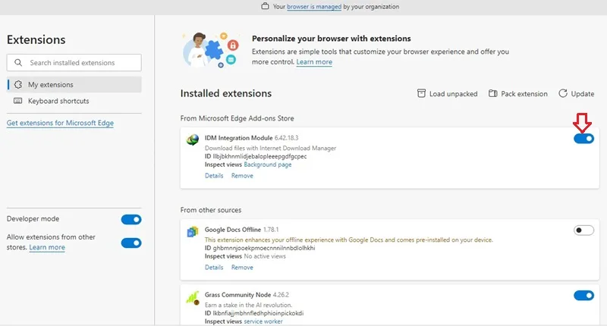The width and height of the screenshot is (607, 326).
Task: Click the Installed extensions heading
Action: click(x=226, y=93)
